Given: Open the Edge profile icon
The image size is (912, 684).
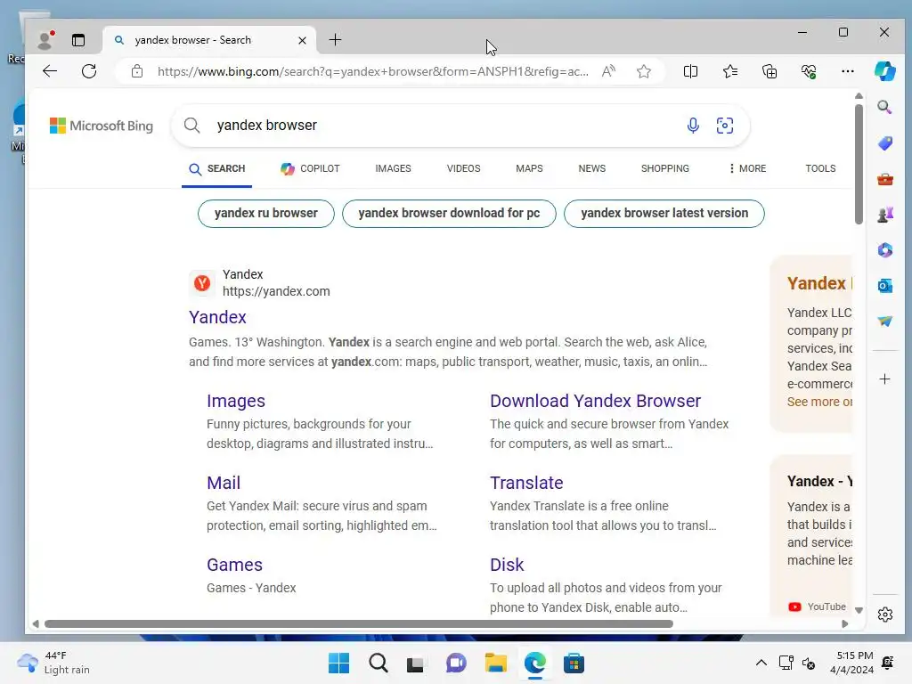Looking at the screenshot, I should click(x=45, y=39).
